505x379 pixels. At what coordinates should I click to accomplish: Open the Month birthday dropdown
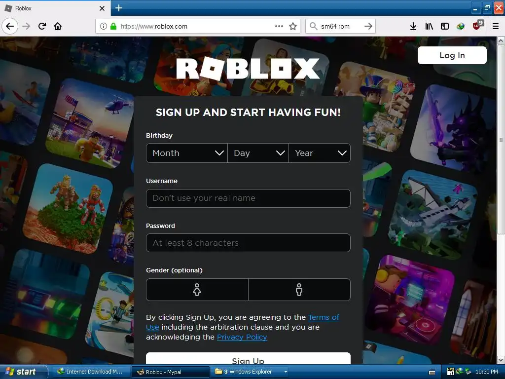[187, 153]
